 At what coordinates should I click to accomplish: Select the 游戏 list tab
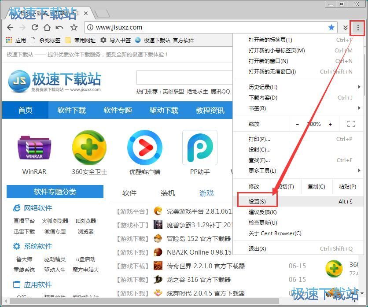(x=206, y=193)
